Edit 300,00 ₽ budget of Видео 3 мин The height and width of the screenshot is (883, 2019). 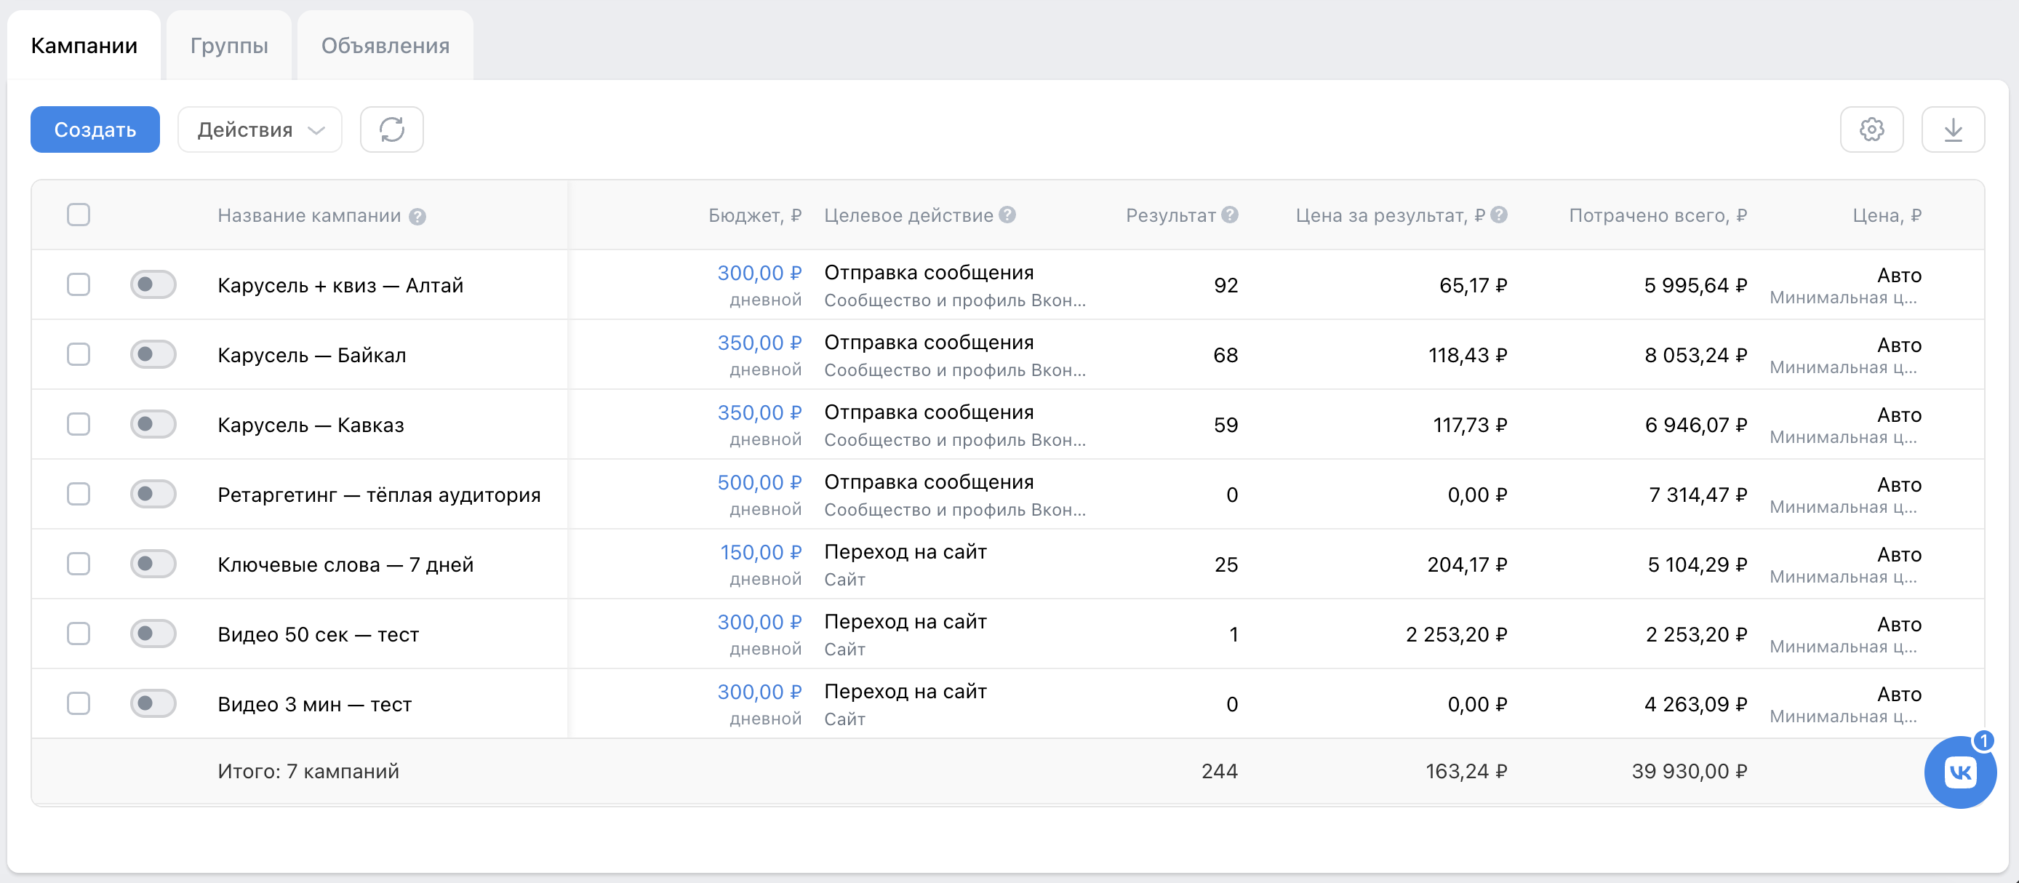[759, 692]
